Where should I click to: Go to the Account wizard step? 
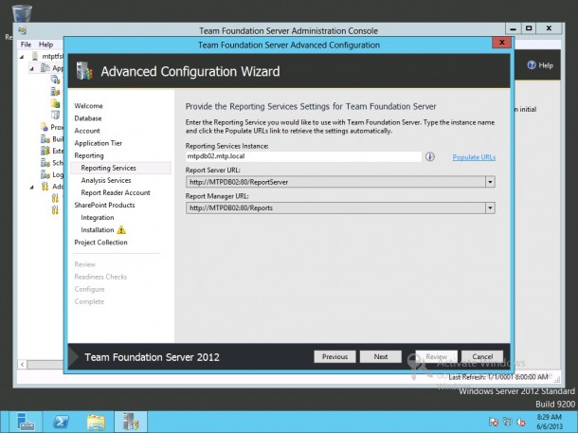coord(87,131)
